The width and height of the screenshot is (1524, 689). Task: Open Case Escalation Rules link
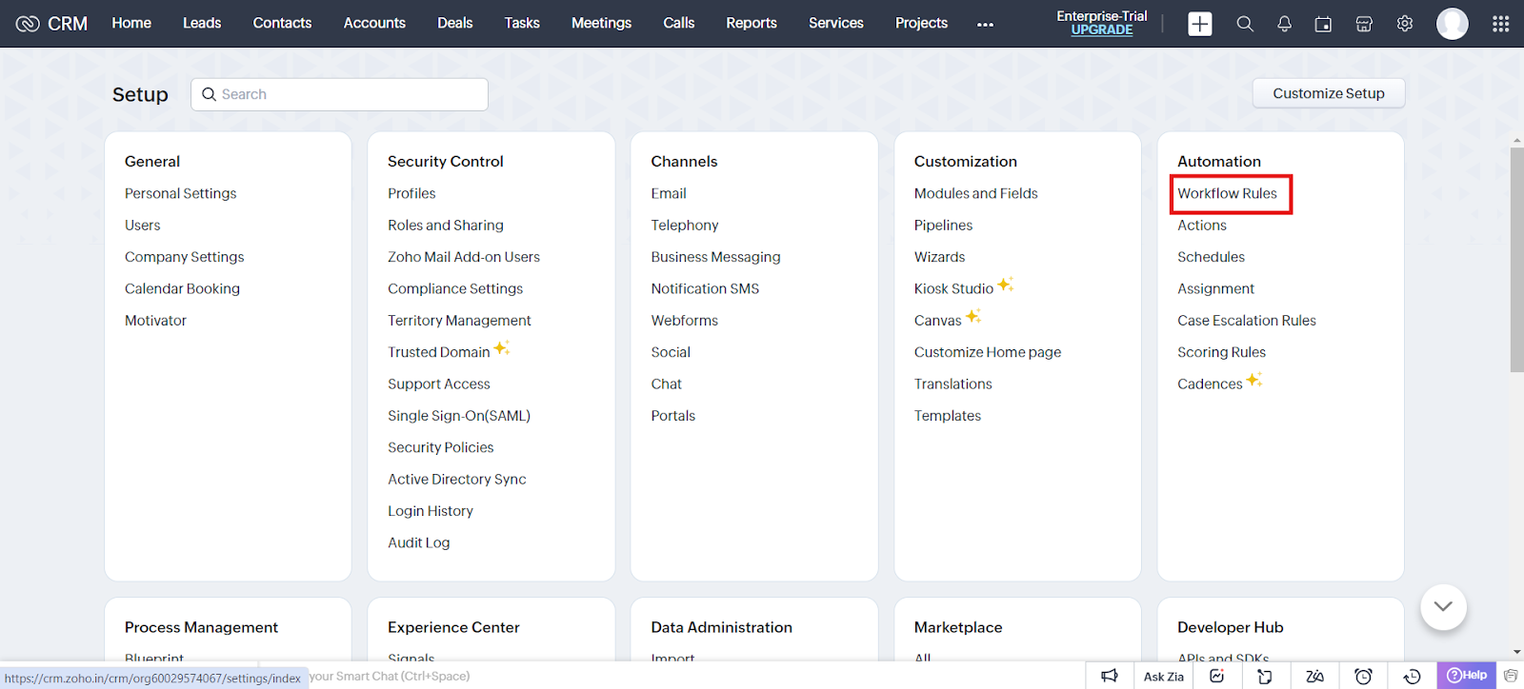pos(1247,321)
